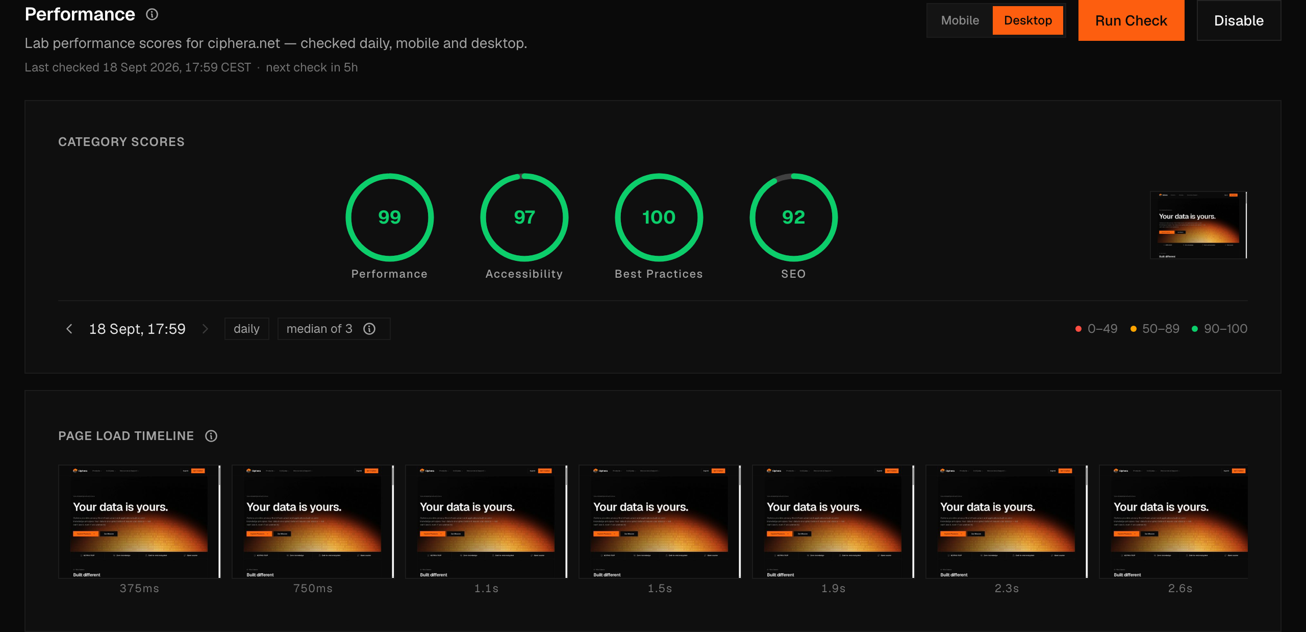The width and height of the screenshot is (1306, 632).
Task: Go to the next check with right chevron
Action: pyautogui.click(x=205, y=329)
